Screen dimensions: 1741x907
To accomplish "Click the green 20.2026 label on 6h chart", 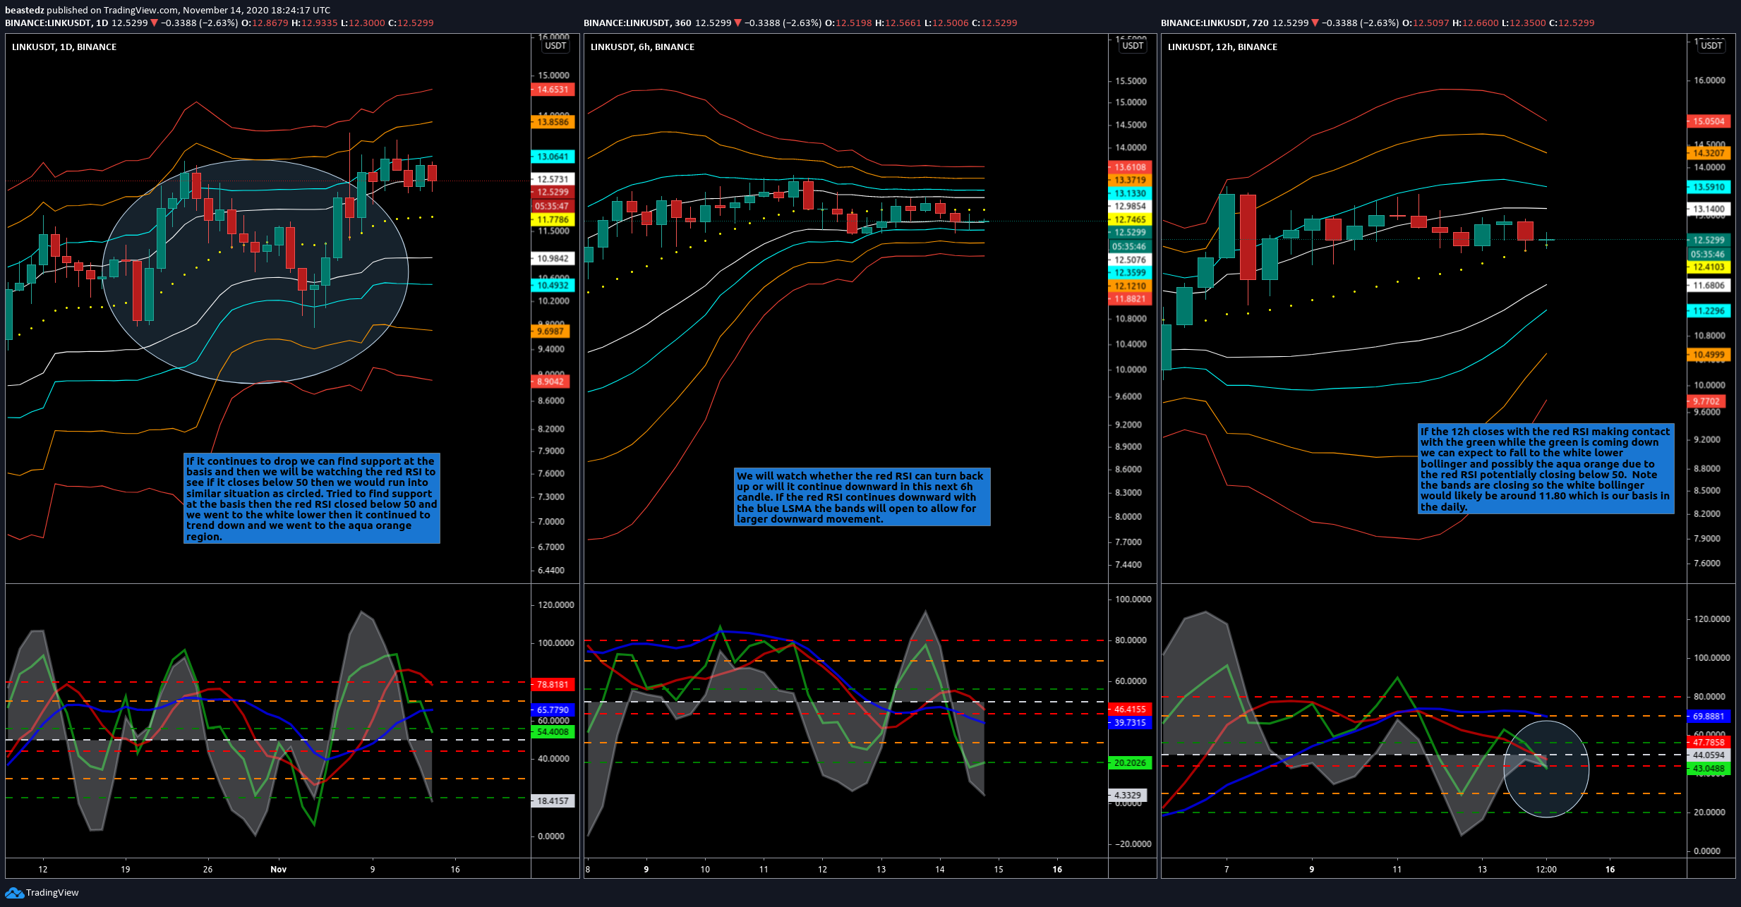I will [1130, 762].
